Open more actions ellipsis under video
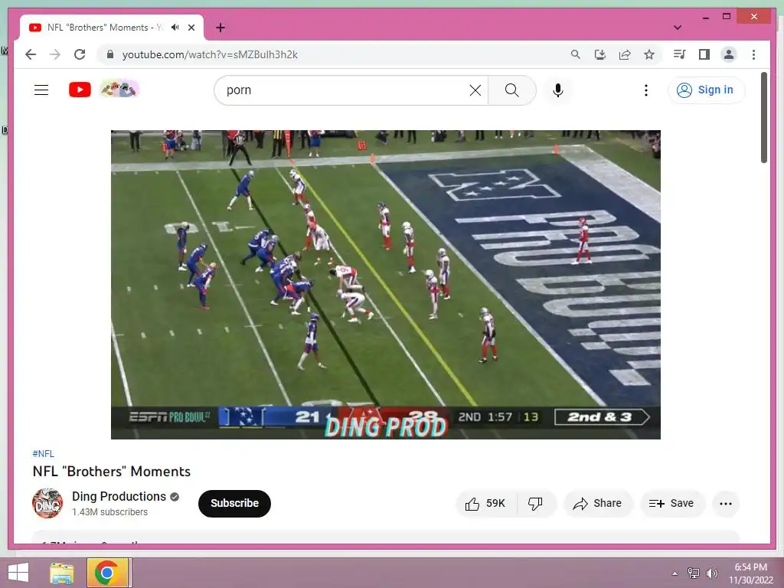The height and width of the screenshot is (588, 784). [726, 504]
